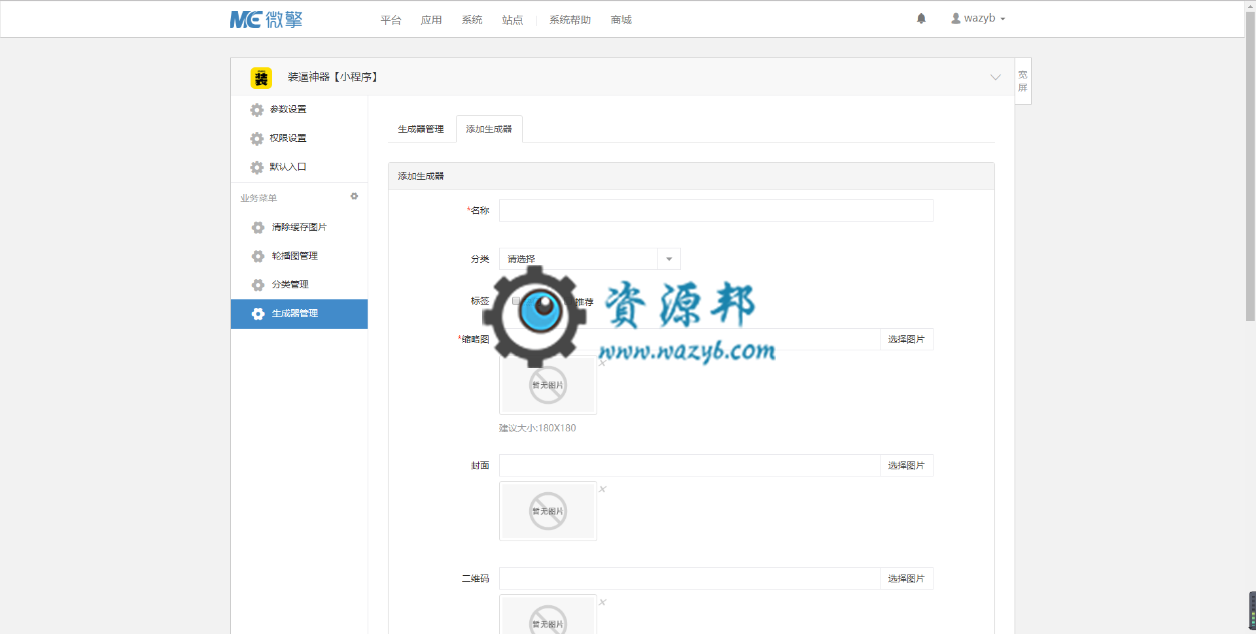Focus the 封面 path input field
Screen dimensions: 1256x634
tap(689, 465)
